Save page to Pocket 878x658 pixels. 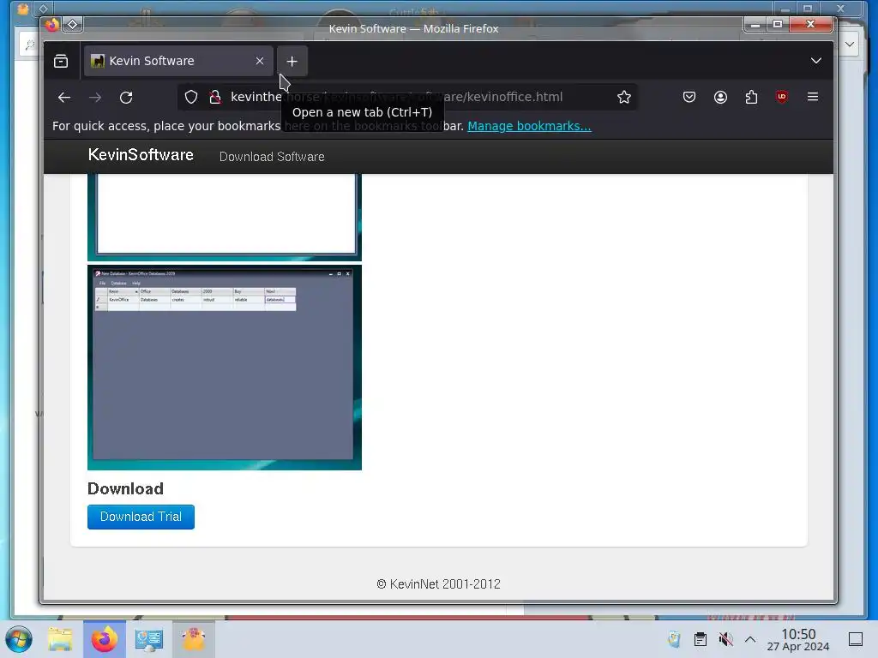[x=689, y=98]
